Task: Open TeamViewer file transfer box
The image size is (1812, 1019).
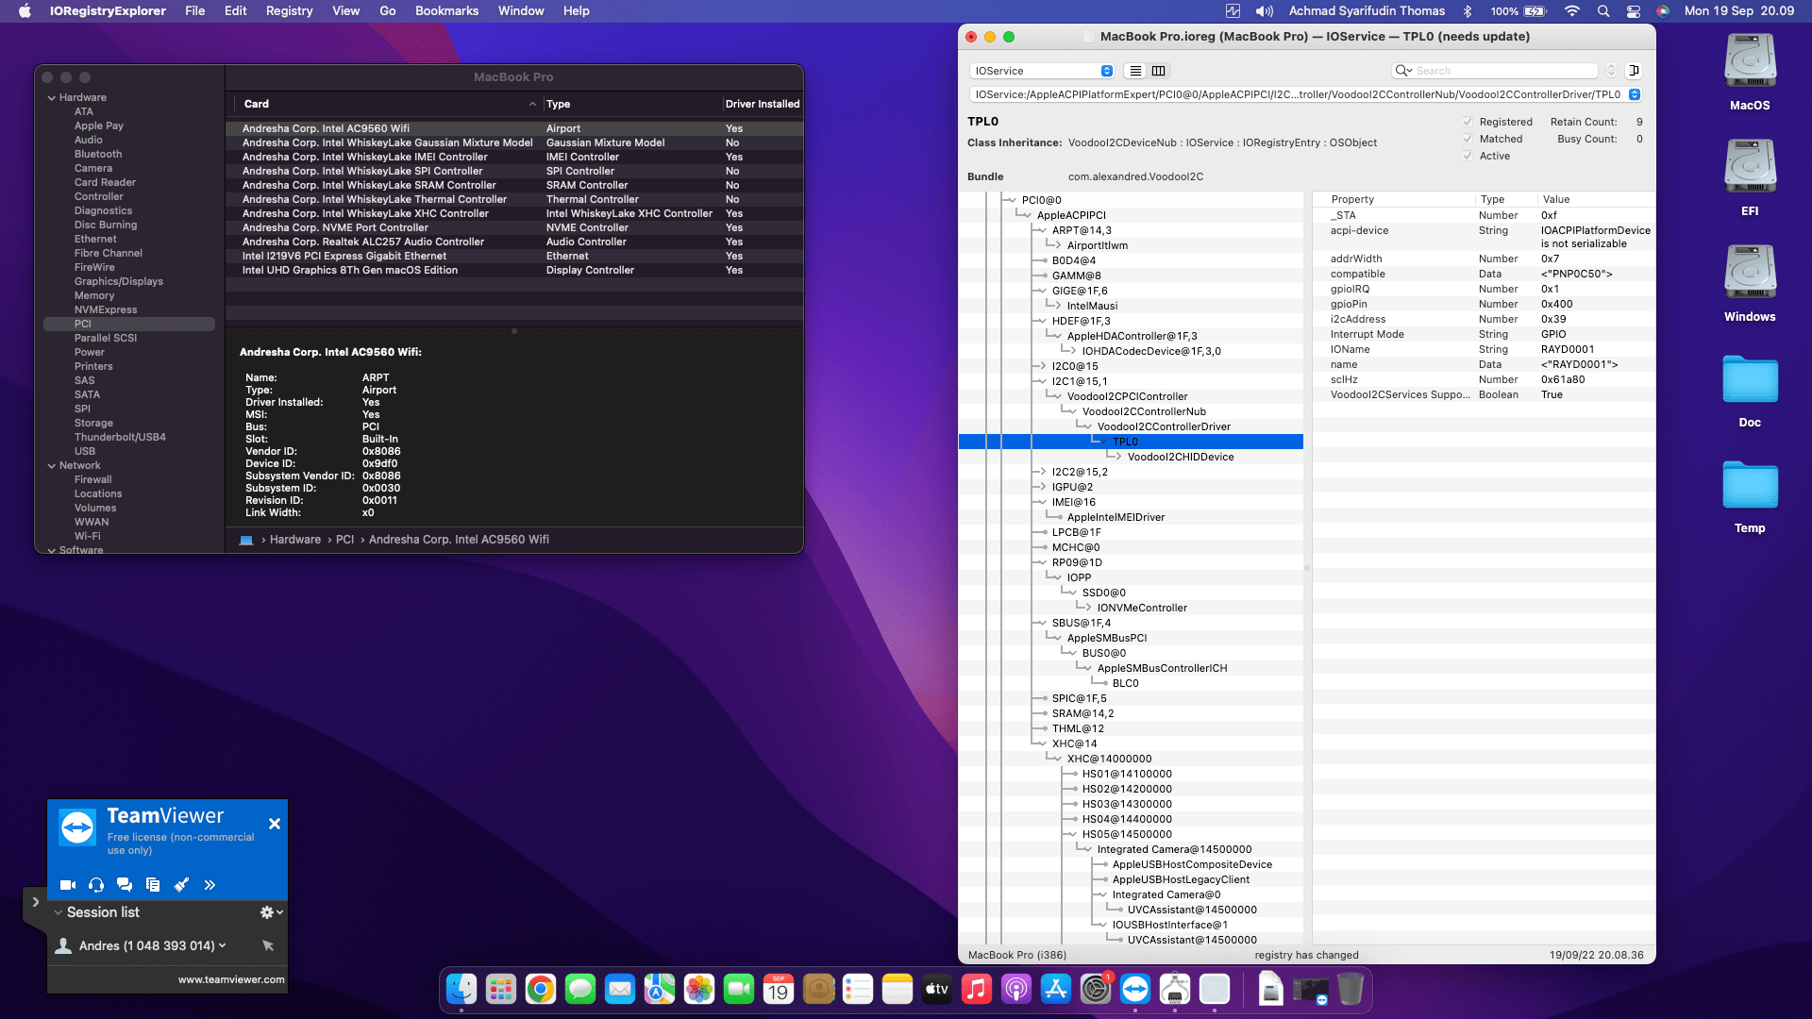Action: 153,885
